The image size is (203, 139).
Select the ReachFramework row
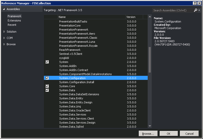click(x=96, y=50)
